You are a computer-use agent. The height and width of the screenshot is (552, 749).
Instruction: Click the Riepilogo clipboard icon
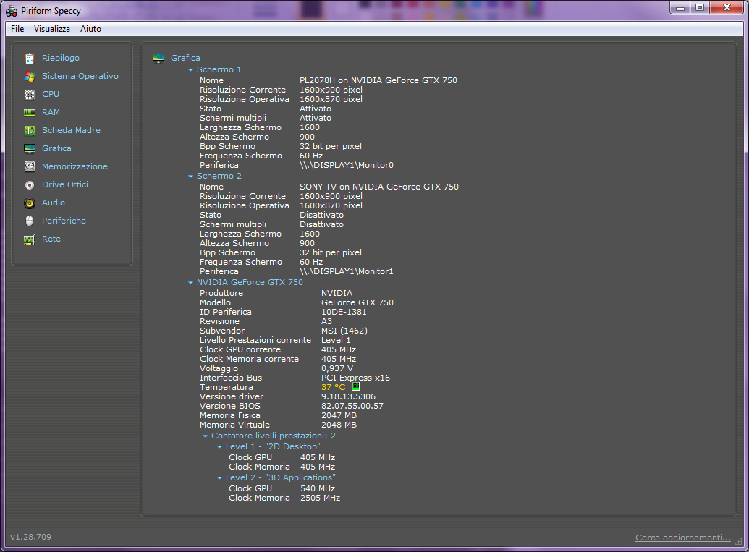(x=30, y=59)
